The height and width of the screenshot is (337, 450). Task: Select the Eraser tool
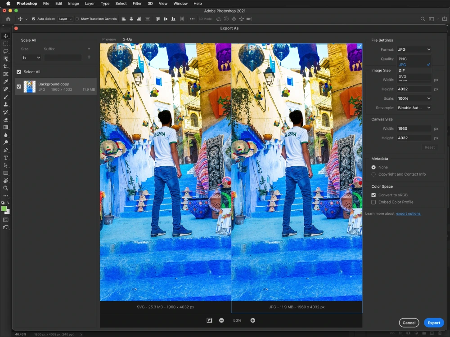coord(6,120)
